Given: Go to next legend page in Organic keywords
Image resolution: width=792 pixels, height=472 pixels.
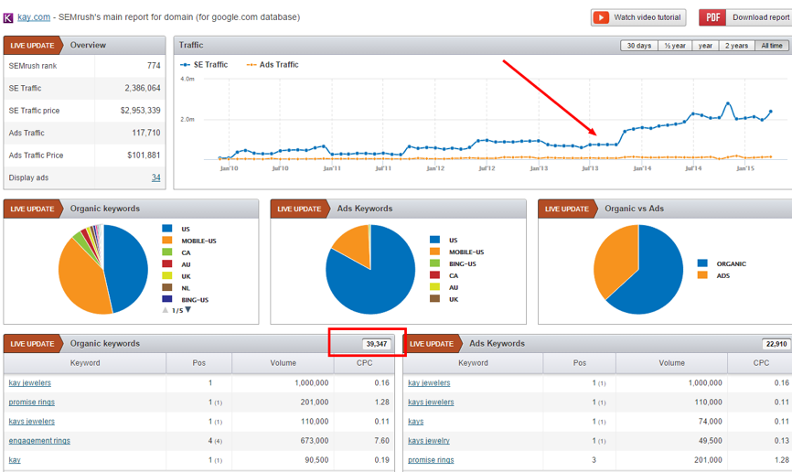Looking at the screenshot, I should [x=187, y=310].
